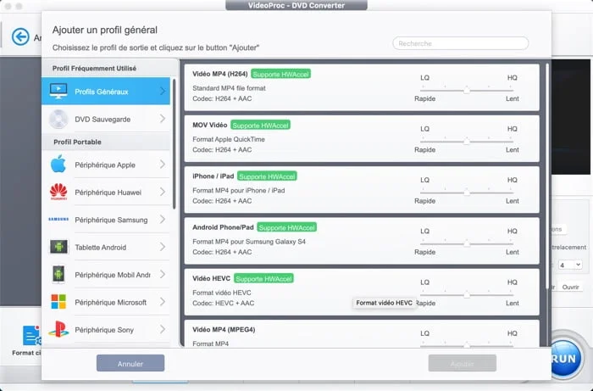Click the DVD Sauvegarde disc icon
Screen dimensions: 593x391
[x=58, y=119]
